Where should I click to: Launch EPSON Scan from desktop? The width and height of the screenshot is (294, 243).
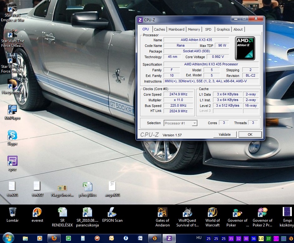click(x=112, y=215)
